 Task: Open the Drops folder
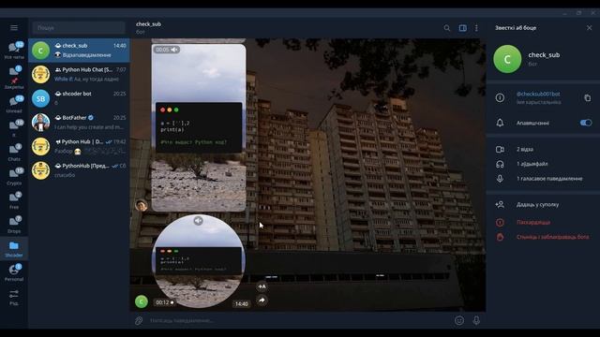pos(14,224)
